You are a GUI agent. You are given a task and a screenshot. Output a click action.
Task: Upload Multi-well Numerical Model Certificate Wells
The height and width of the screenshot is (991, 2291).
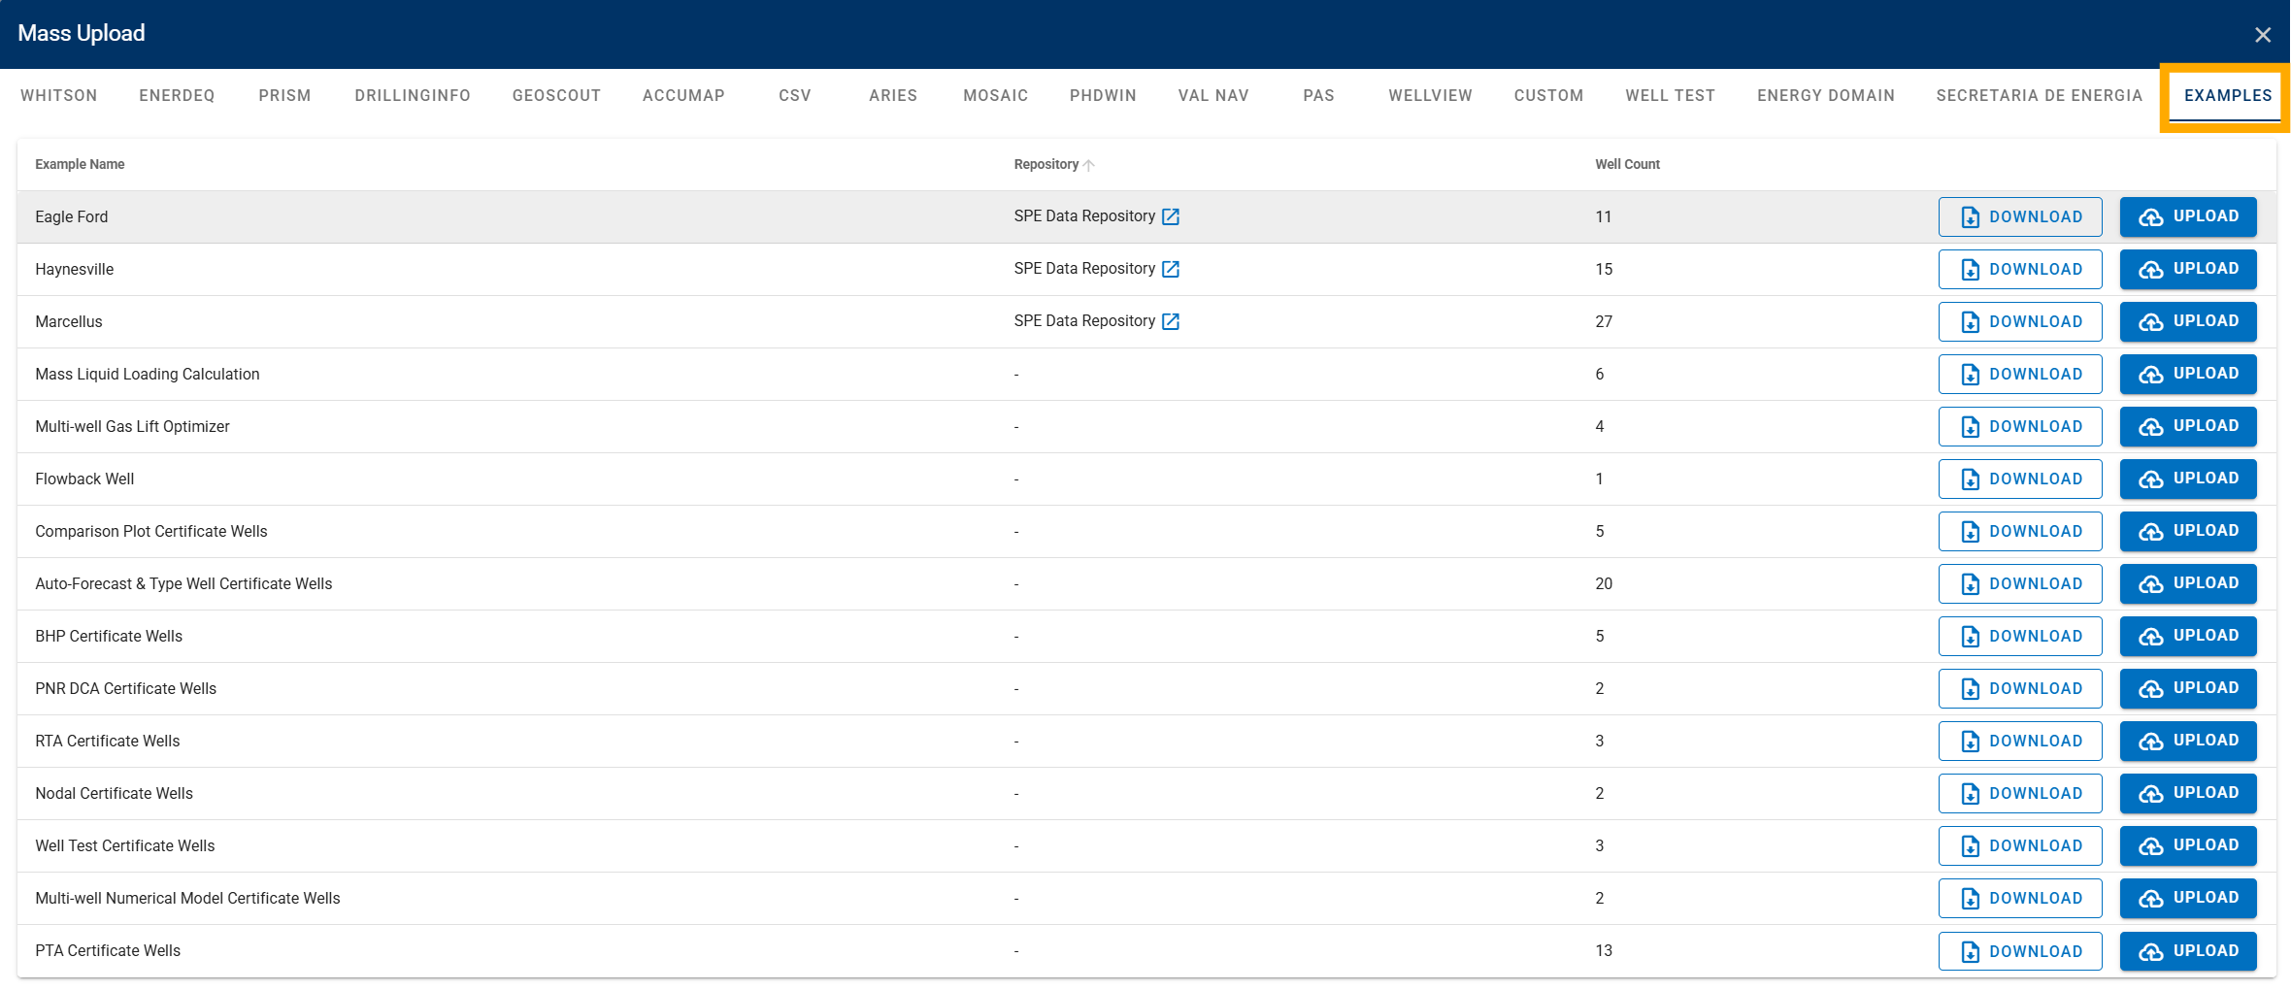[x=2188, y=898]
